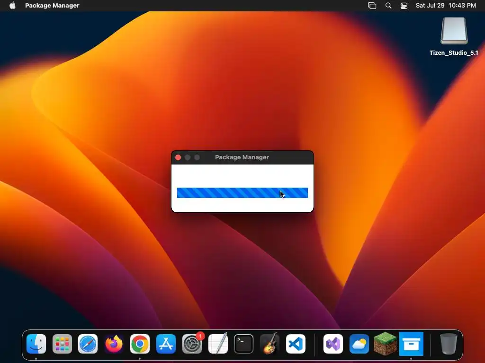Open System Settings with notification badge
This screenshot has width=485, height=363.
point(192,344)
